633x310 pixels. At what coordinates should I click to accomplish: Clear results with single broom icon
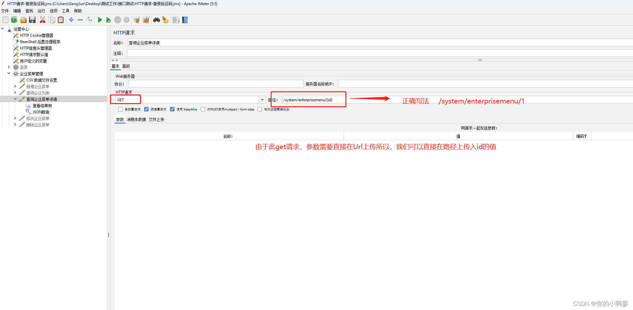click(137, 20)
